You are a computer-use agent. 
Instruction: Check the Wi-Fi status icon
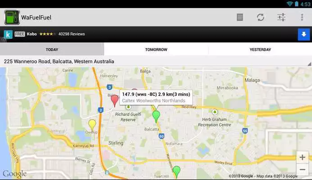click(289, 4)
